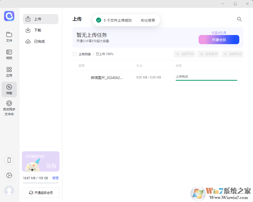The height and width of the screenshot is (202, 253).
Task: Click the Aliyun Drive logo icon
Action: (9, 16)
